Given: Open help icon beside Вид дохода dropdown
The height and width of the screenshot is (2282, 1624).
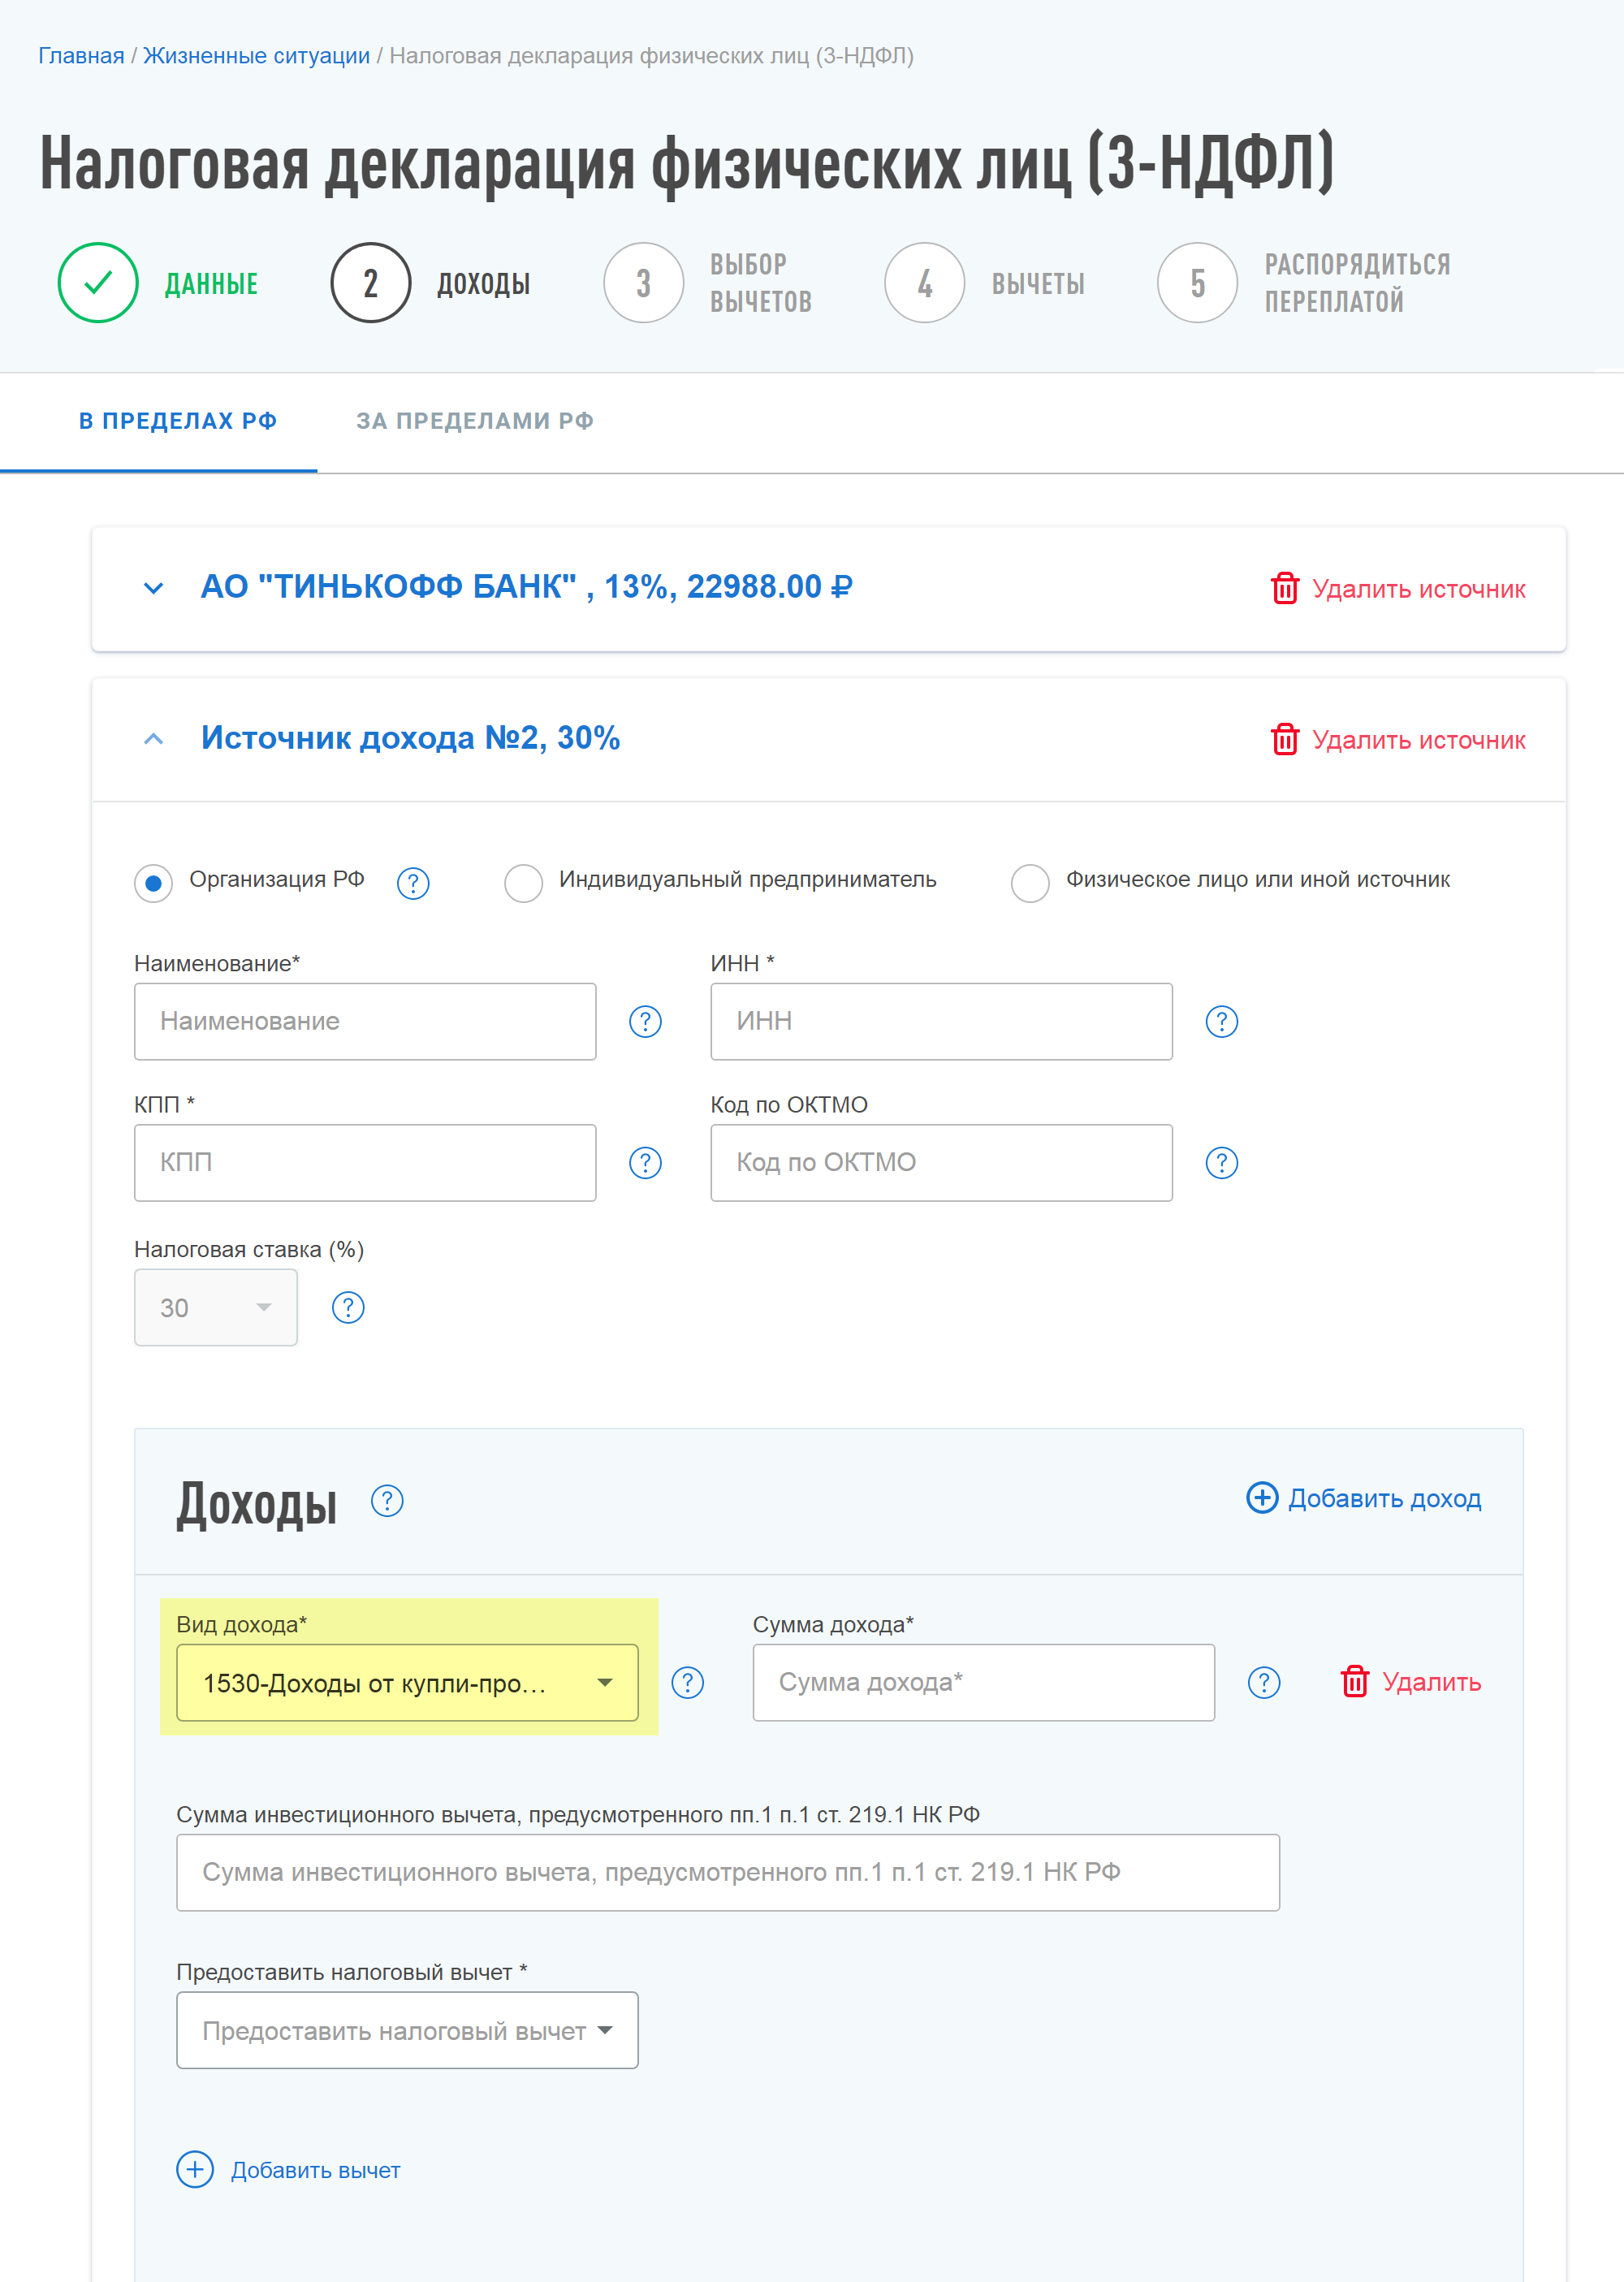Looking at the screenshot, I should tap(687, 1682).
